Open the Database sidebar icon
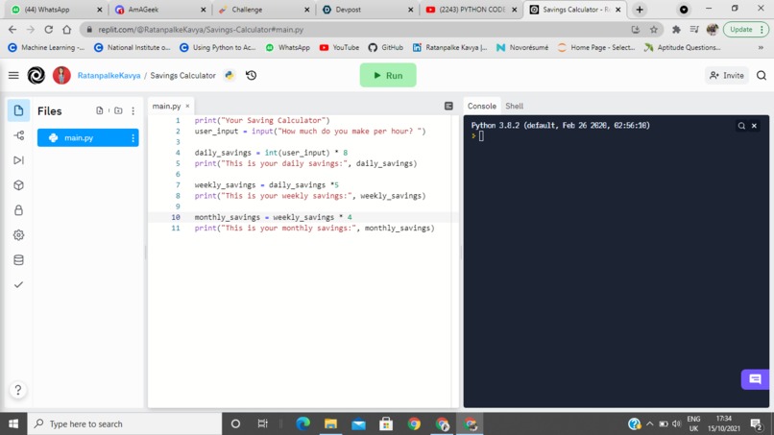The height and width of the screenshot is (435, 774). click(19, 260)
